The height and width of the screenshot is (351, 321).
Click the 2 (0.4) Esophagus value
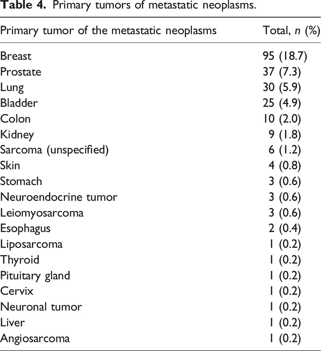[x=284, y=228]
